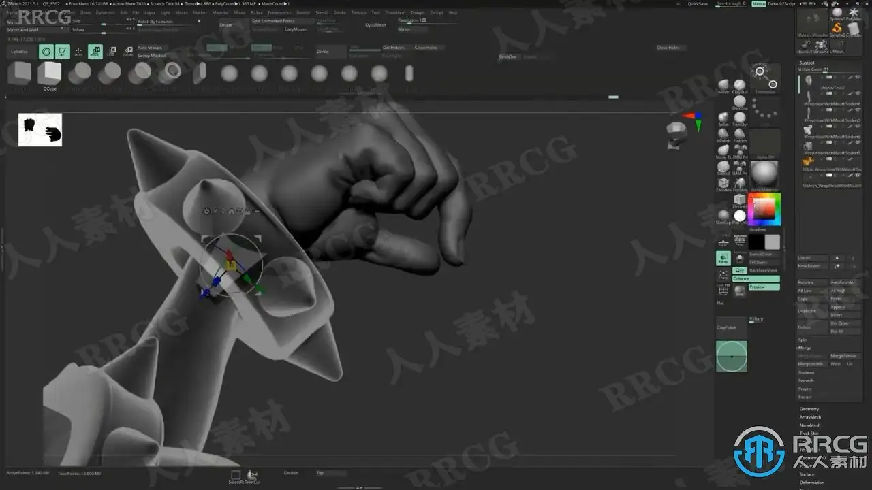Click the MergeVisible button
872x490 pixels.
[811, 364]
